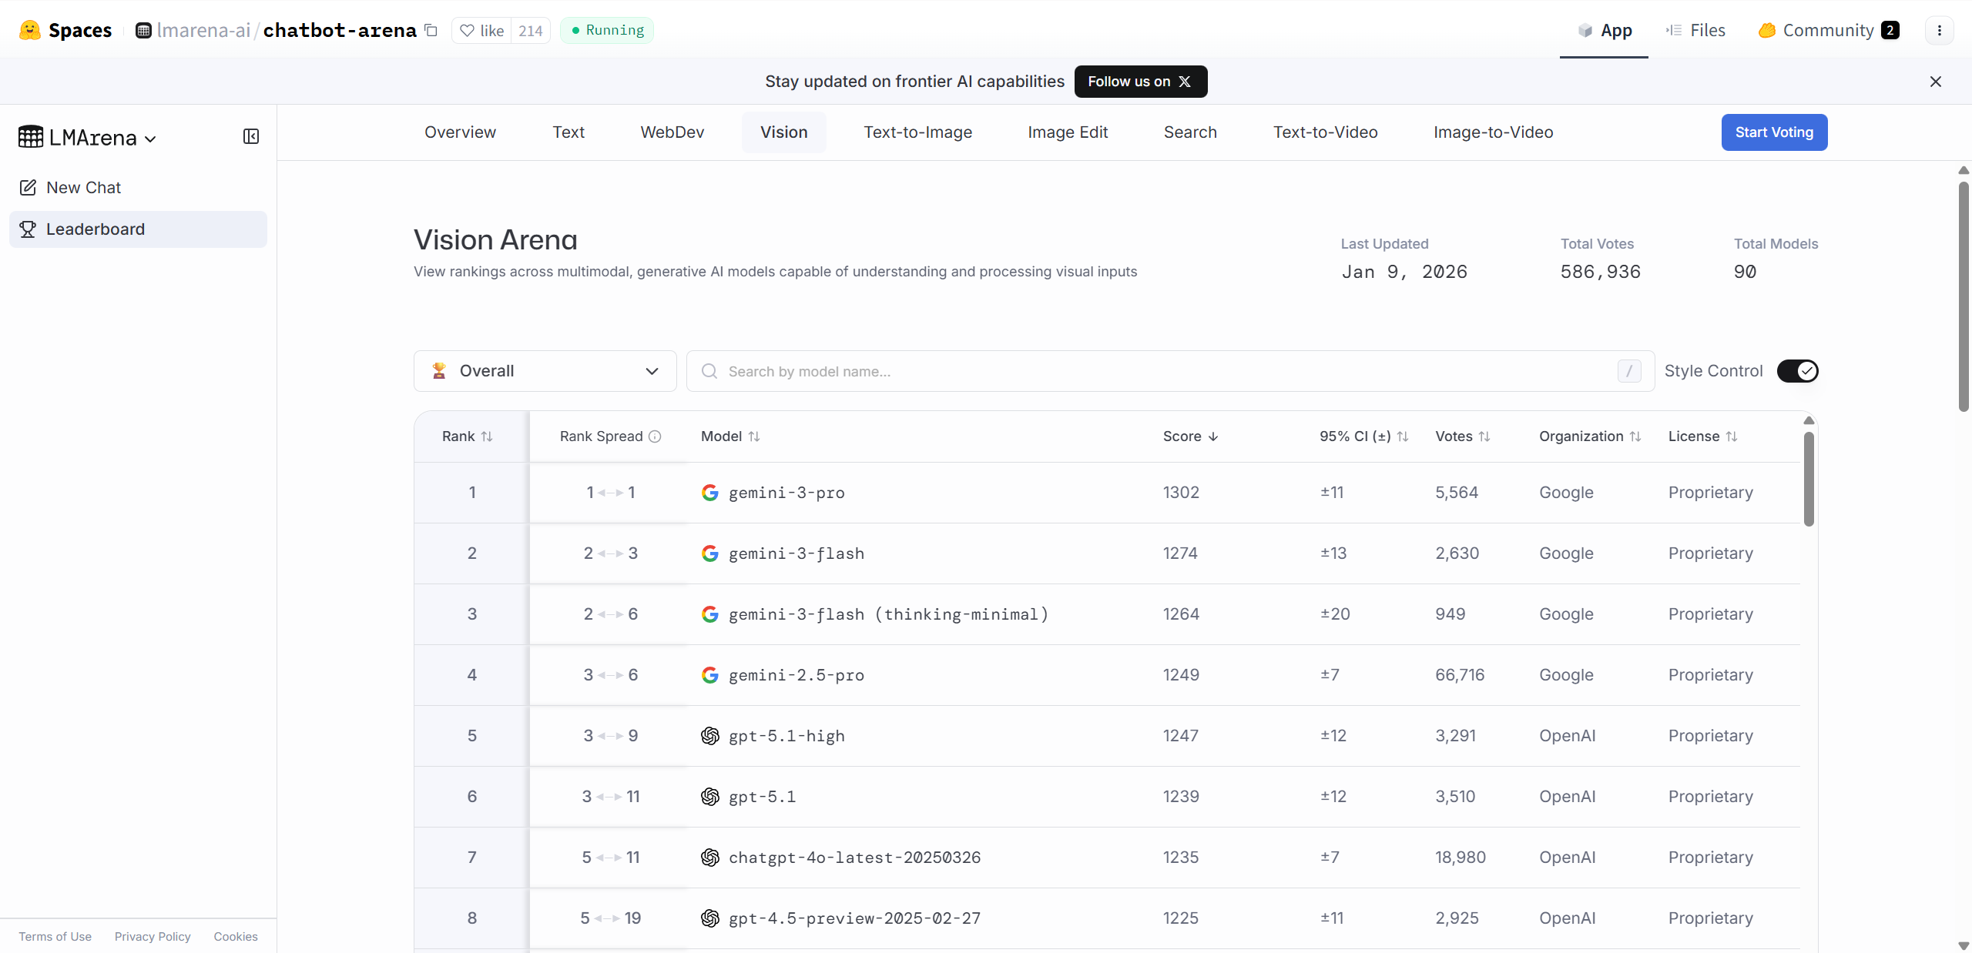The width and height of the screenshot is (1972, 953).
Task: Copy the chatbot-arena space name icon
Action: [431, 31]
